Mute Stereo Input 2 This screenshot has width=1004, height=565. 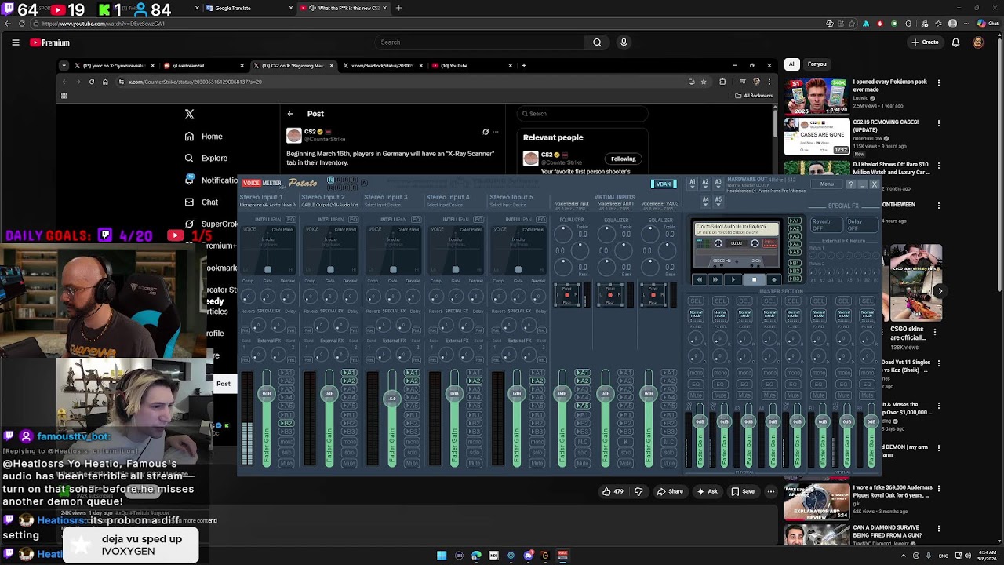(349, 464)
